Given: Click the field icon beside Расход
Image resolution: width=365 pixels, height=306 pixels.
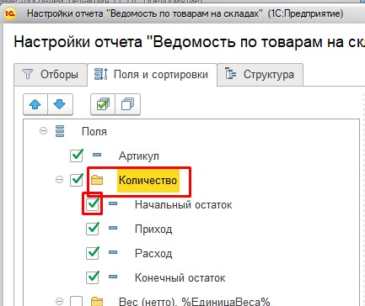Looking at the screenshot, I should (113, 252).
